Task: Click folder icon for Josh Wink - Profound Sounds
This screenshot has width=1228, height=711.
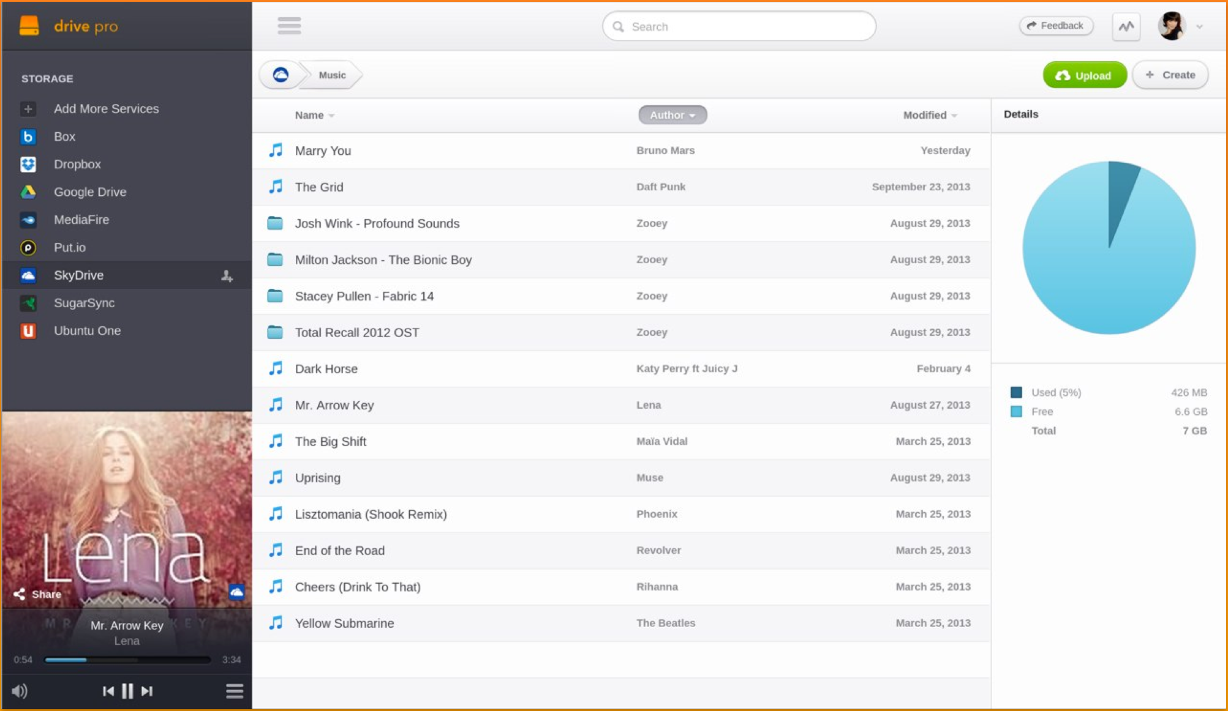Action: pyautogui.click(x=275, y=223)
